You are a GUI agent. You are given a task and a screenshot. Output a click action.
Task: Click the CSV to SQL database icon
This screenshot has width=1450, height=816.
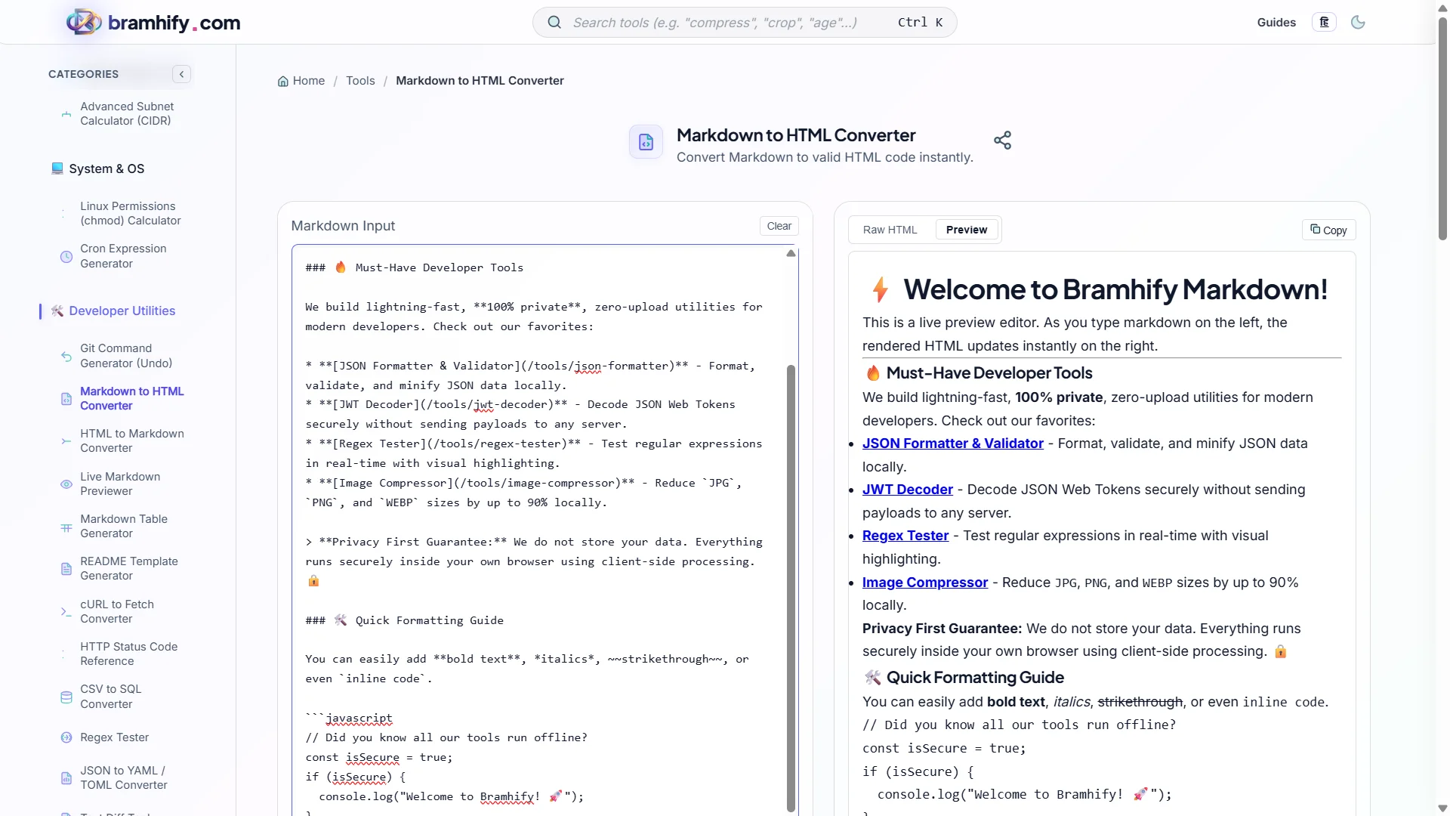point(66,697)
